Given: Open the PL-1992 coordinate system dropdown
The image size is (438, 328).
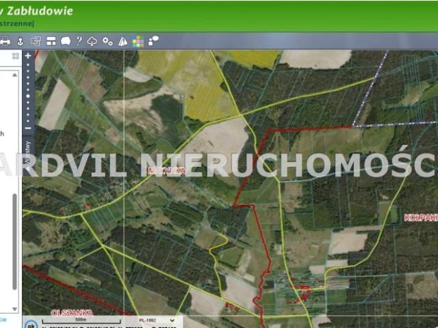Looking at the screenshot, I should [157, 320].
